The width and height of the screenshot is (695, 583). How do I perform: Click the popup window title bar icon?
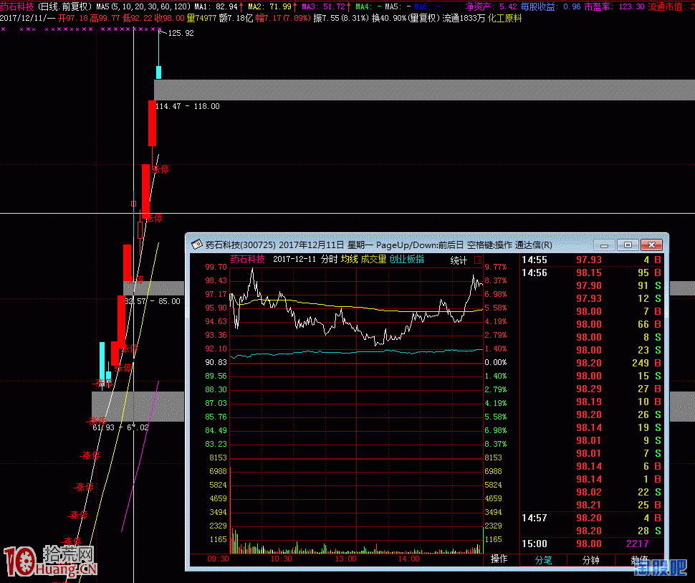[196, 245]
